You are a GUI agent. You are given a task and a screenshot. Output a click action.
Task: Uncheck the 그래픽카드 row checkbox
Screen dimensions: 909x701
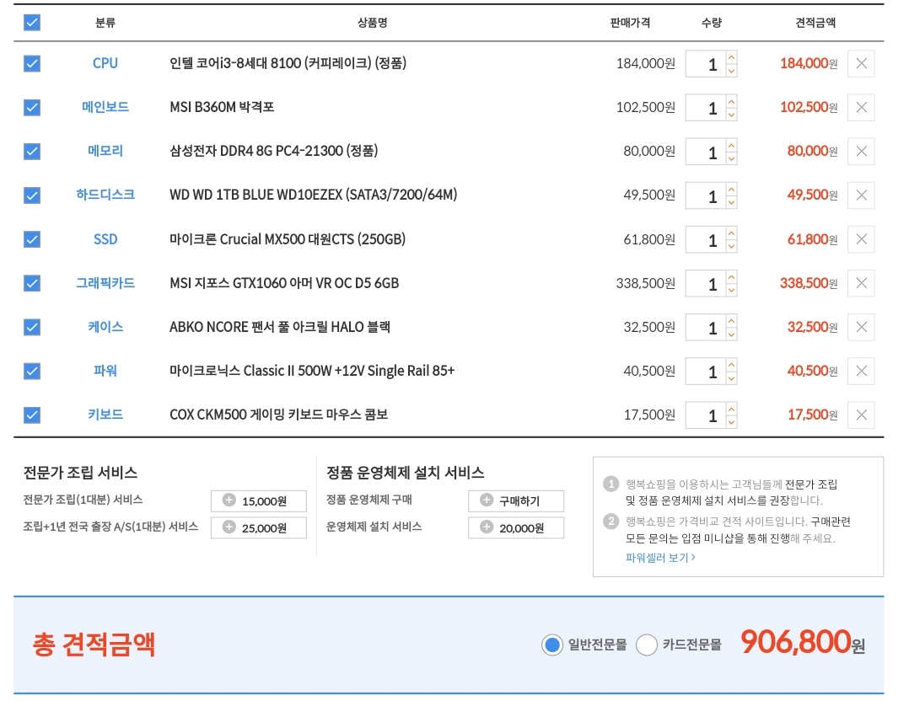[32, 283]
